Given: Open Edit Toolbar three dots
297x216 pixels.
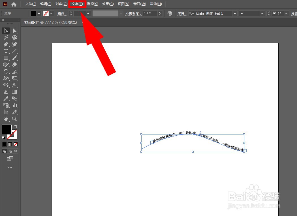Looking at the screenshot, I should [10, 167].
